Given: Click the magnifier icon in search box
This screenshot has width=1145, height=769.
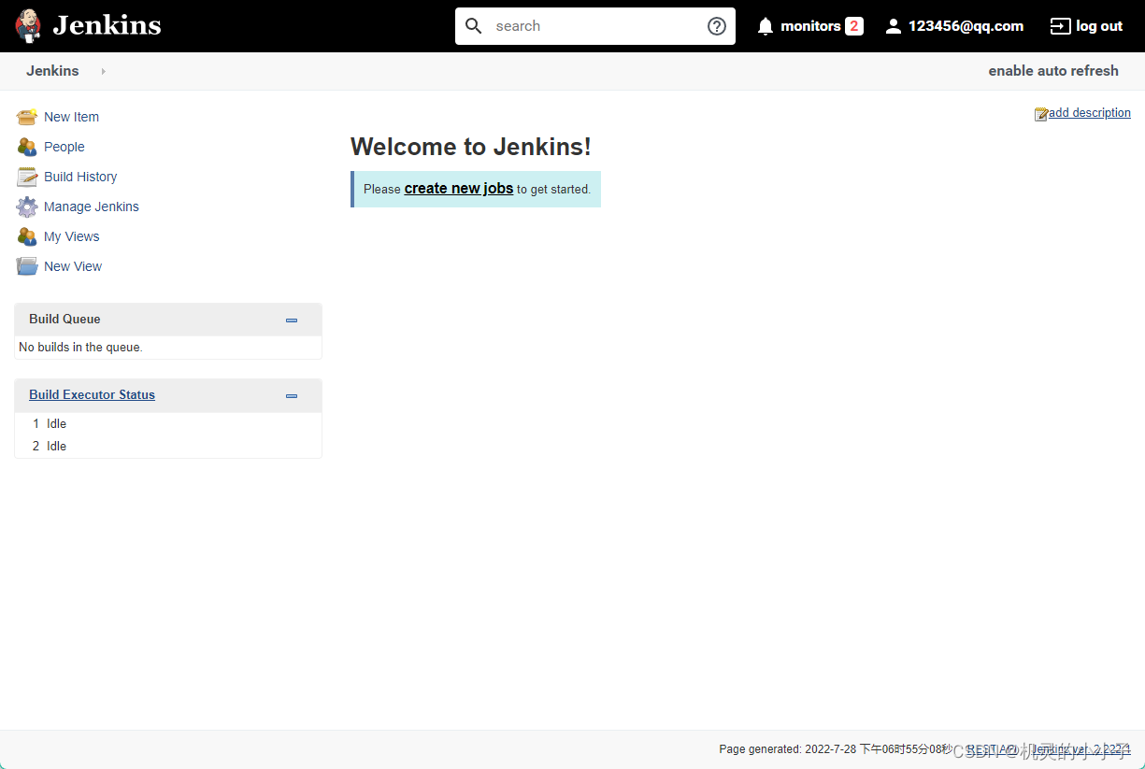Looking at the screenshot, I should [474, 26].
